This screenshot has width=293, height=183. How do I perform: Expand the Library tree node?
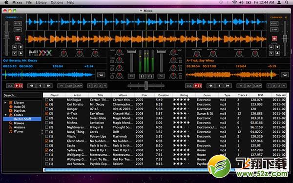(5, 102)
